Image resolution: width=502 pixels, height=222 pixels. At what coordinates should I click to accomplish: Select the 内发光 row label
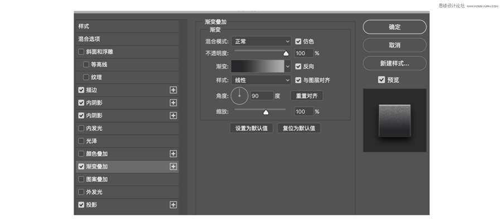94,128
